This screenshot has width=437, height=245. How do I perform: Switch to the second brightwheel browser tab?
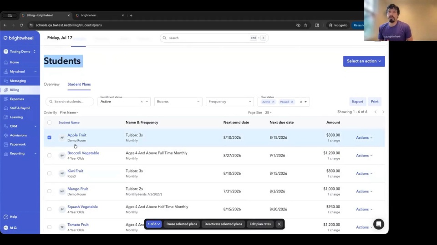click(99, 15)
